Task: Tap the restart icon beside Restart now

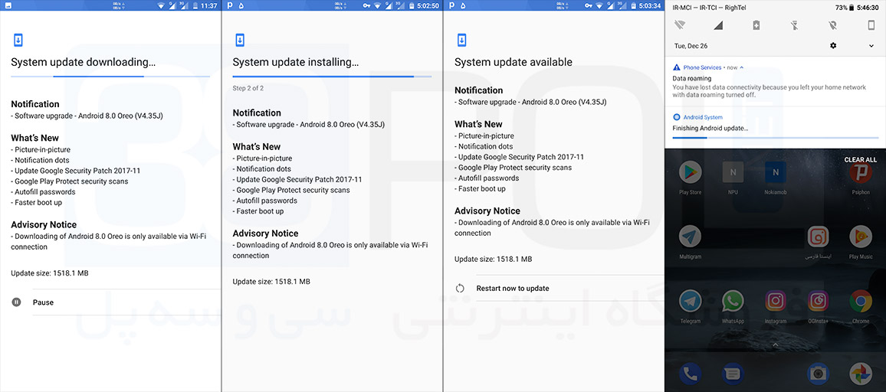Action: [x=460, y=288]
